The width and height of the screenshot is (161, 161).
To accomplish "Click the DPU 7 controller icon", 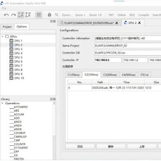I will click(11, 65).
